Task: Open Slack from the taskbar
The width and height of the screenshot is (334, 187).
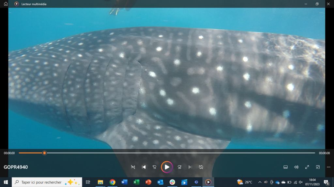Action: 172,182
